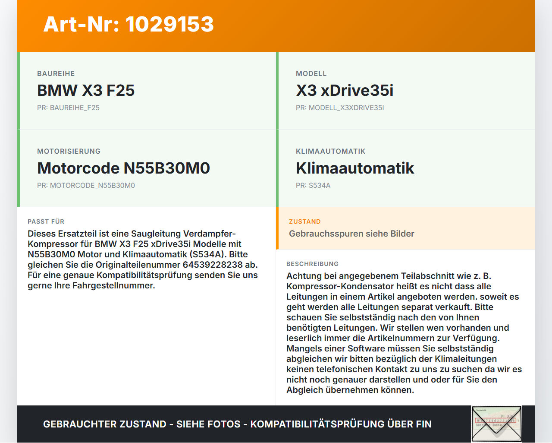552x443 pixels.
Task: Select the X3 xDrive35i Modell card
Action: 405,91
